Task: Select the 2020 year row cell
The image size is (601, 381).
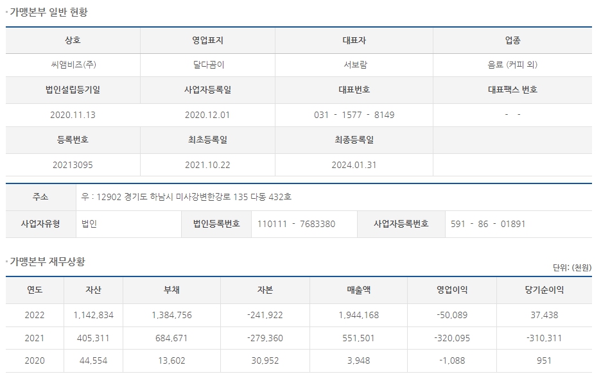Action: (x=35, y=360)
